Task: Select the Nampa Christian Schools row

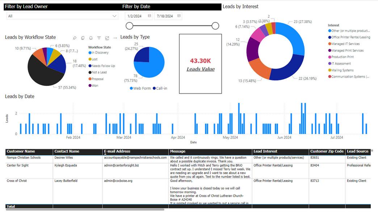Action: pos(188,159)
